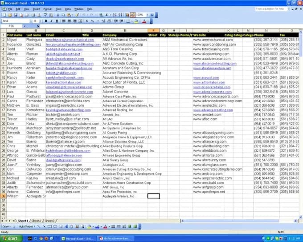Open a file using the folder icon
This screenshot has width=303, height=242.
[x=10, y=15]
